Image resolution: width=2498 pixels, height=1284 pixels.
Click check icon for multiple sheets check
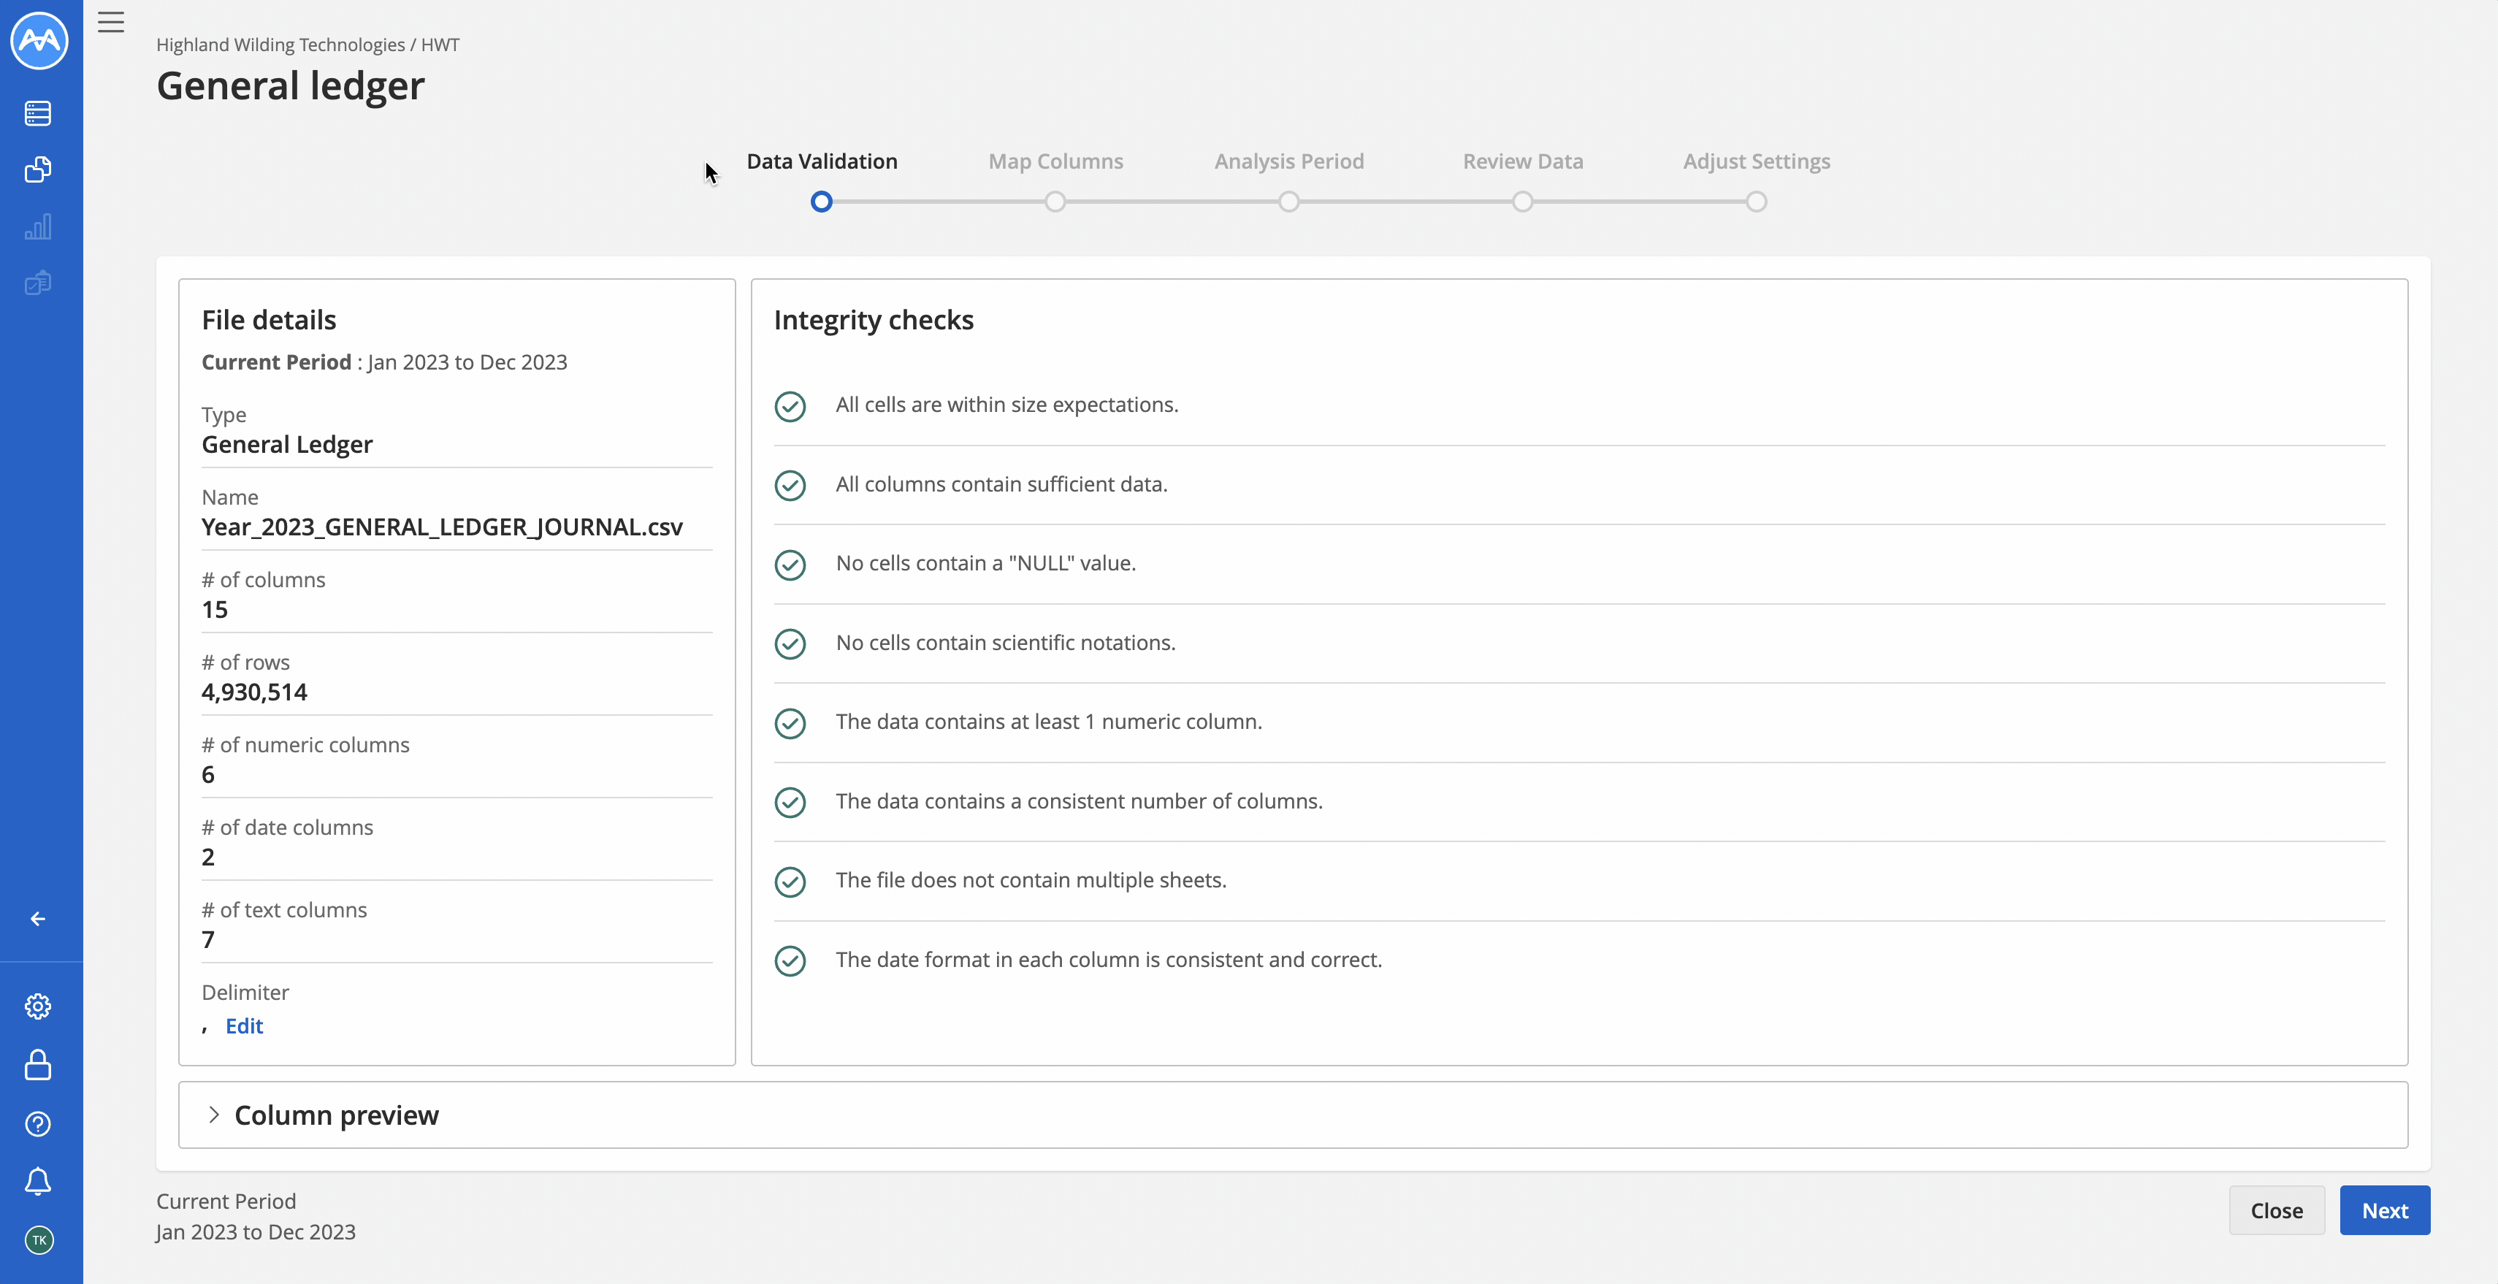pyautogui.click(x=790, y=882)
